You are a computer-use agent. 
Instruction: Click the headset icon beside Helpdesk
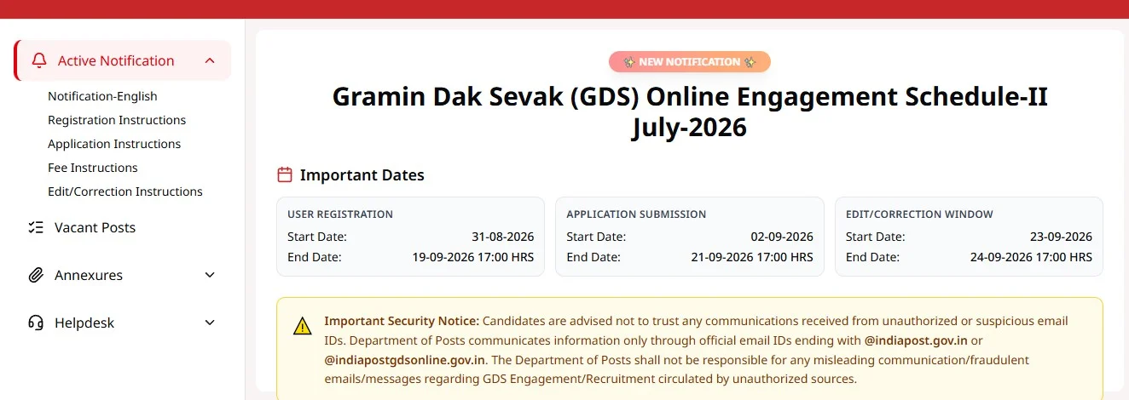coord(36,323)
